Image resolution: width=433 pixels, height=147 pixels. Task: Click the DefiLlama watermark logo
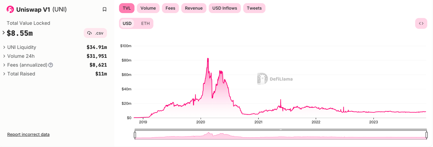coord(275,79)
